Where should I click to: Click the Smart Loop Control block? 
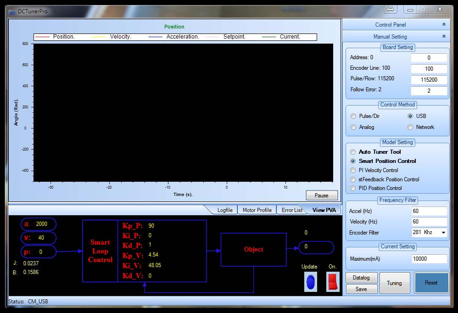pyautogui.click(x=100, y=251)
